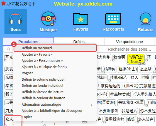Select Définir la couleur du bouton
This screenshot has width=156, height=126.
point(55,98)
